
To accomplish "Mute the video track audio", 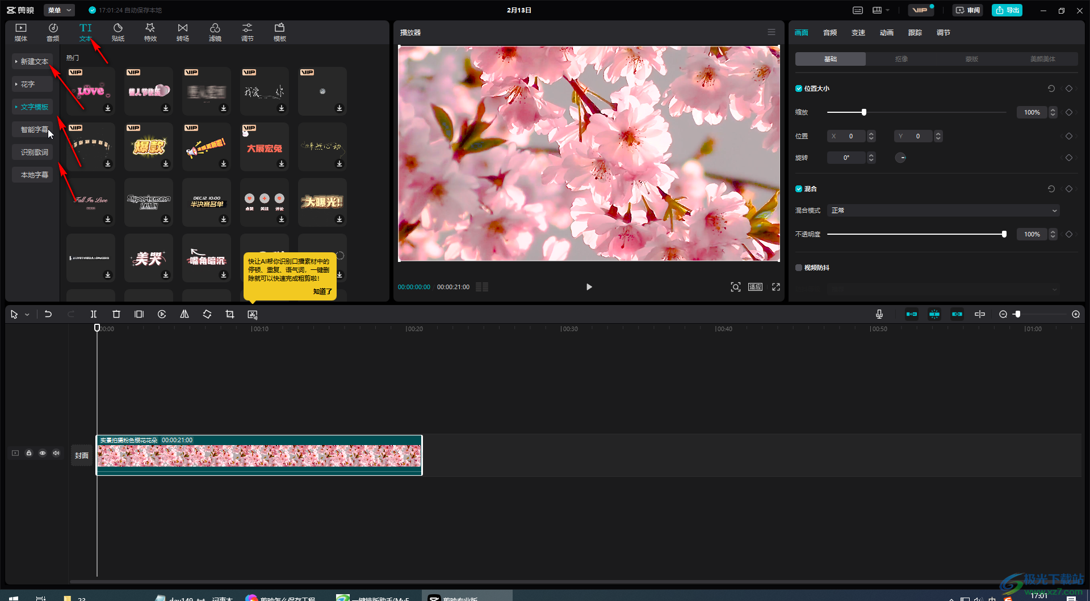I will 56,453.
